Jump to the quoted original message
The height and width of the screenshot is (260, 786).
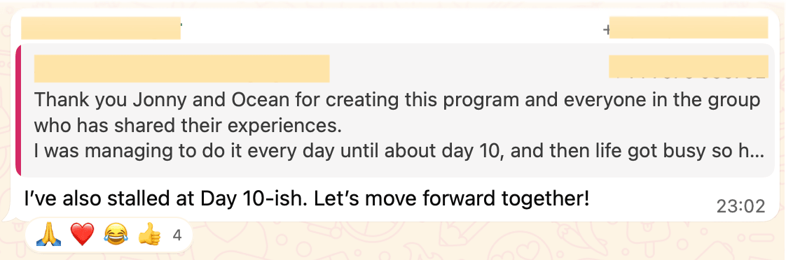coord(395,110)
